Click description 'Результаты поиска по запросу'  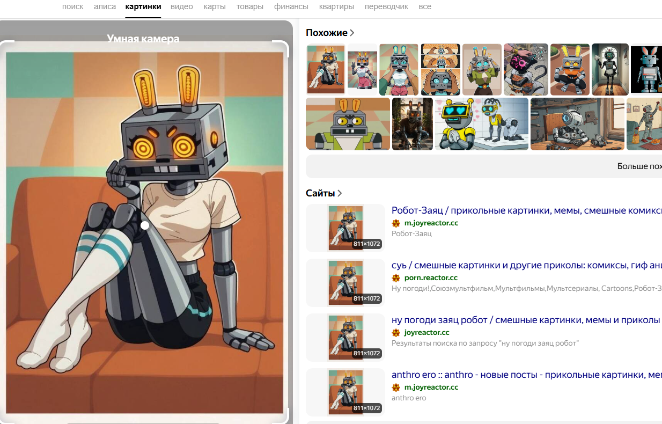pyautogui.click(x=485, y=343)
